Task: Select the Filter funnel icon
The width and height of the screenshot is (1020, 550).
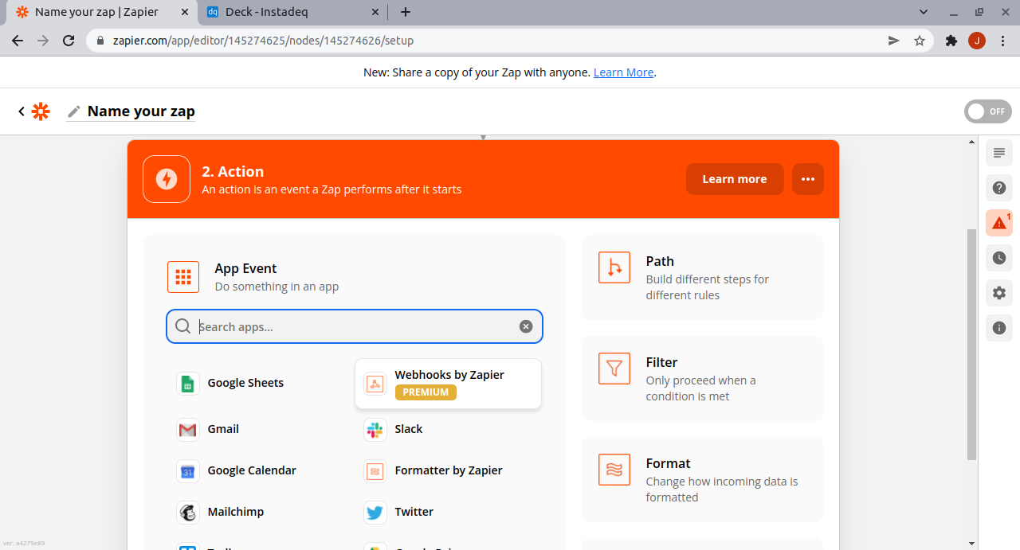Action: 614,369
